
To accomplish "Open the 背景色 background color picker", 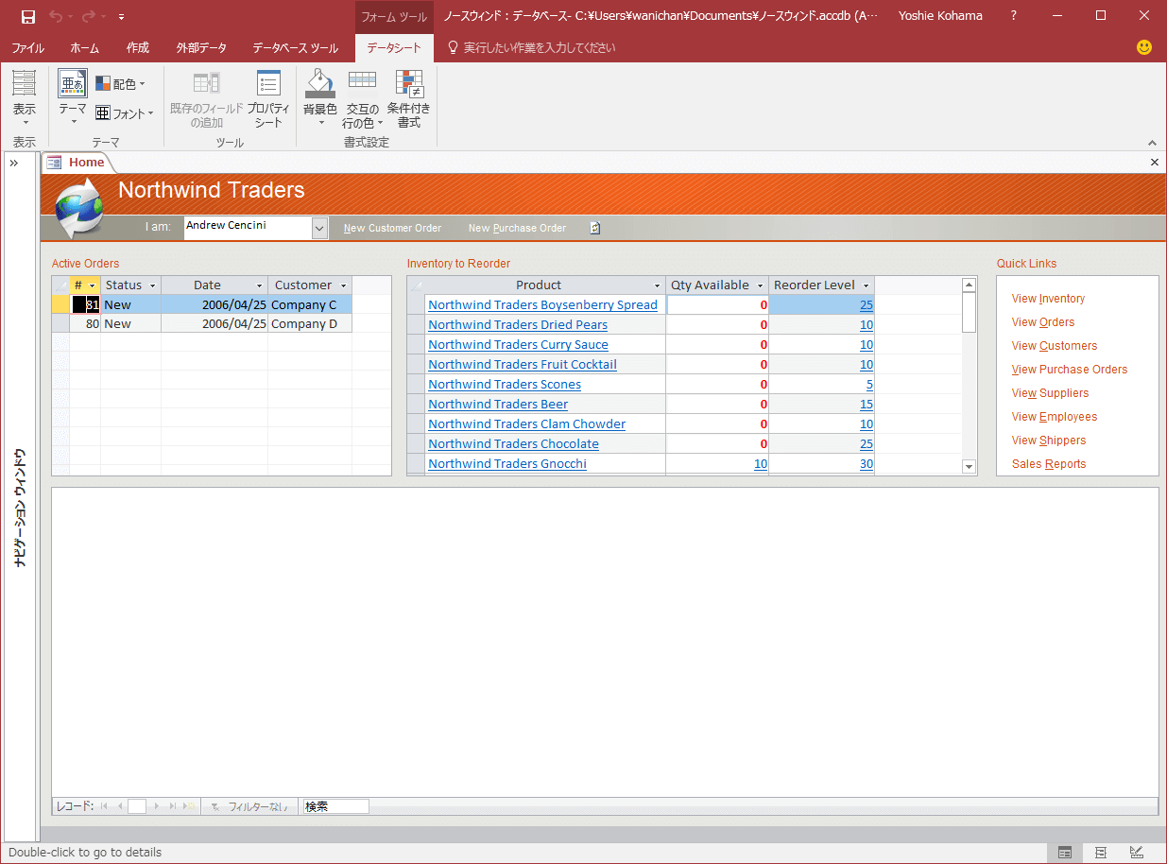I will click(320, 98).
